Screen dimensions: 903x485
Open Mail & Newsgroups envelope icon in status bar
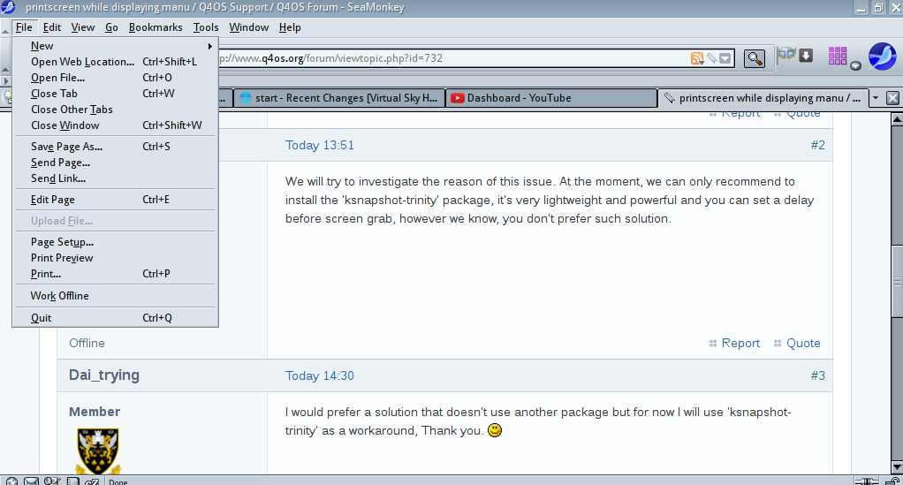pos(31,481)
